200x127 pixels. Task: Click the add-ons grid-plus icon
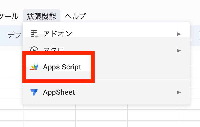tap(34, 34)
